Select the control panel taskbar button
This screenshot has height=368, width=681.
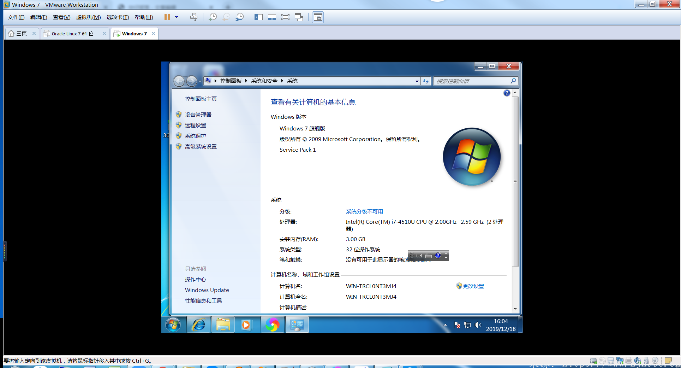(x=297, y=325)
